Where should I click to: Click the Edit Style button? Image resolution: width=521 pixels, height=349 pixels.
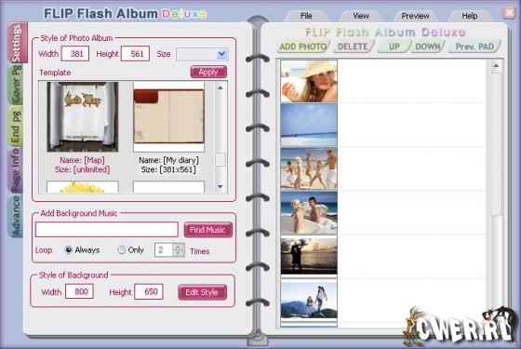pos(202,292)
